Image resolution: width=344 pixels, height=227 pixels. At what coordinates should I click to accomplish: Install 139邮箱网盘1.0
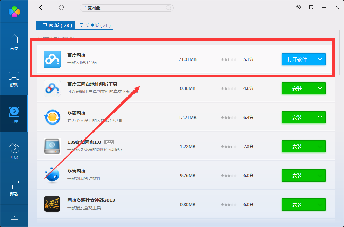click(x=298, y=146)
